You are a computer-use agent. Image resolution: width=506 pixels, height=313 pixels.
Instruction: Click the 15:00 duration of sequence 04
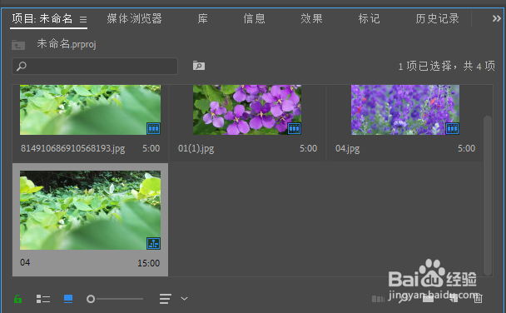pyautogui.click(x=148, y=263)
